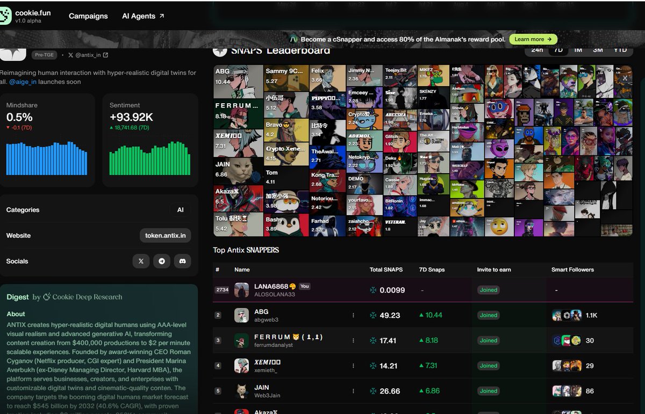Click the 7D Snaps column header
645x414 pixels.
coord(432,269)
